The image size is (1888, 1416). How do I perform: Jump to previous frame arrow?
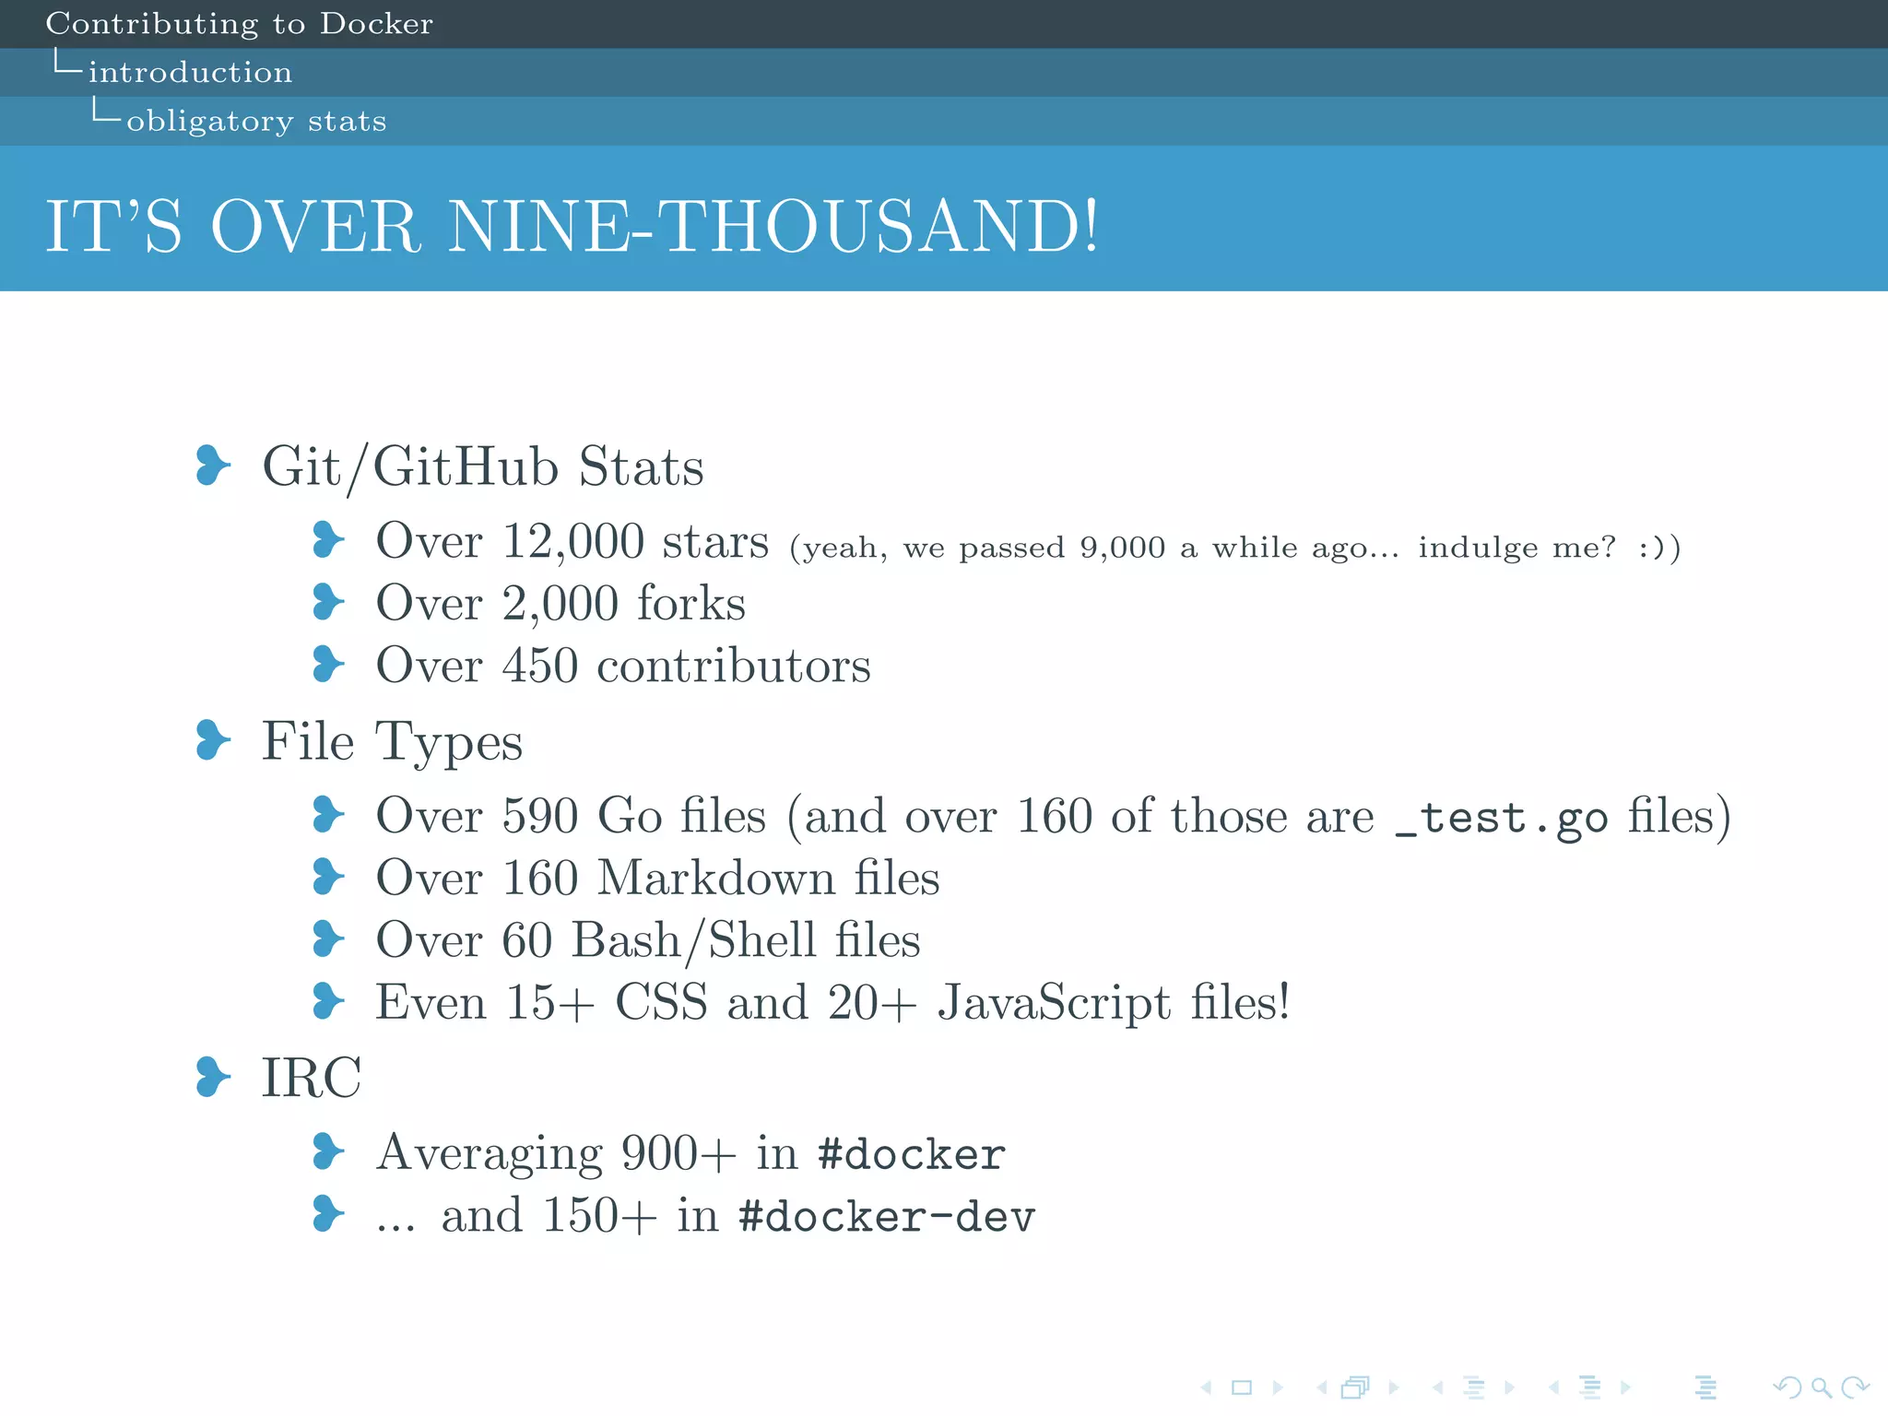[x=1322, y=1386]
